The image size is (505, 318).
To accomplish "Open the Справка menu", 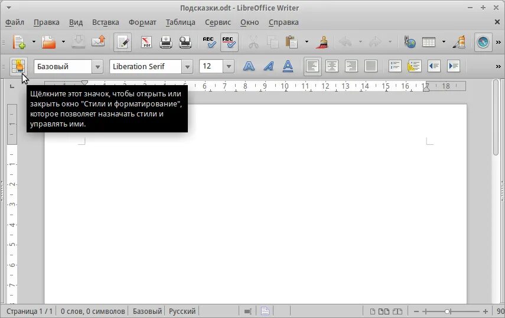I will (x=284, y=22).
